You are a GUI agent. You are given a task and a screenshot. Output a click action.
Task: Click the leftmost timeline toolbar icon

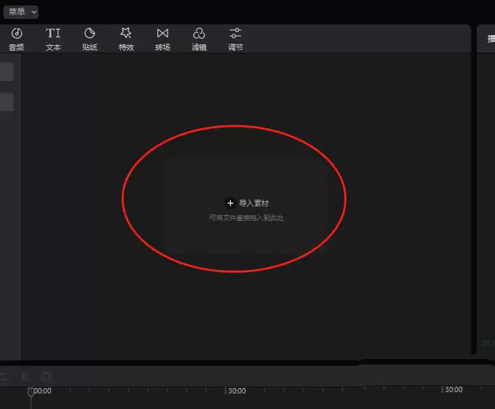click(3, 377)
